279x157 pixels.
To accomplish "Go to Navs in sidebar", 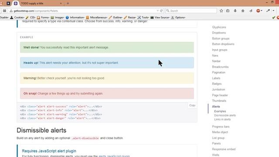I will click(215, 55).
